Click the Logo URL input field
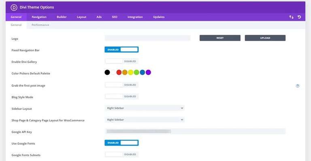Viewport: 311px width, 161px height. click(x=147, y=38)
